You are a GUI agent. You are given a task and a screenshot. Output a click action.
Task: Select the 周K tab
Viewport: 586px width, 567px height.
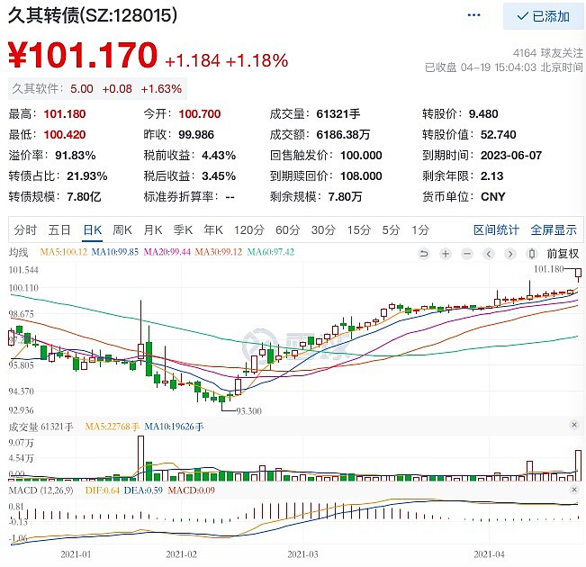pos(122,229)
